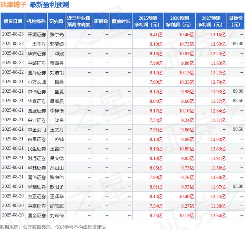Screen dimensions: 245x230
Task: Select the 华鑫证券 institution cell
Action: [x=37, y=168]
